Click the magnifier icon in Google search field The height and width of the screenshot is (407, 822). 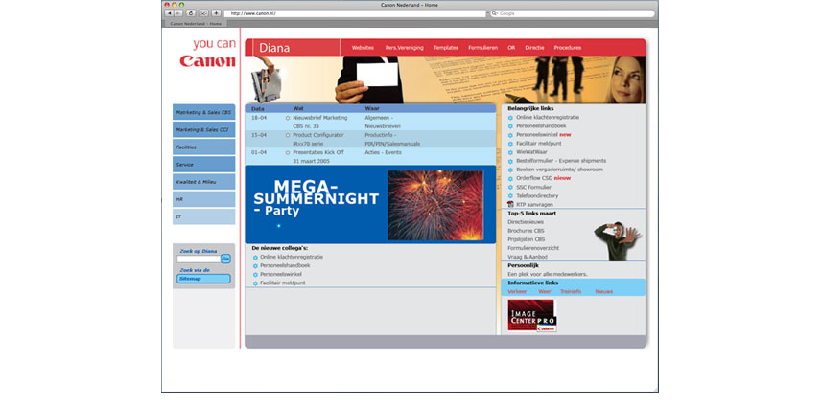point(494,13)
